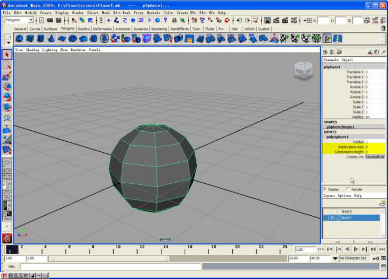The image size is (388, 279).
Task: Switch to the Surfaces shelf tab
Action: (50, 29)
